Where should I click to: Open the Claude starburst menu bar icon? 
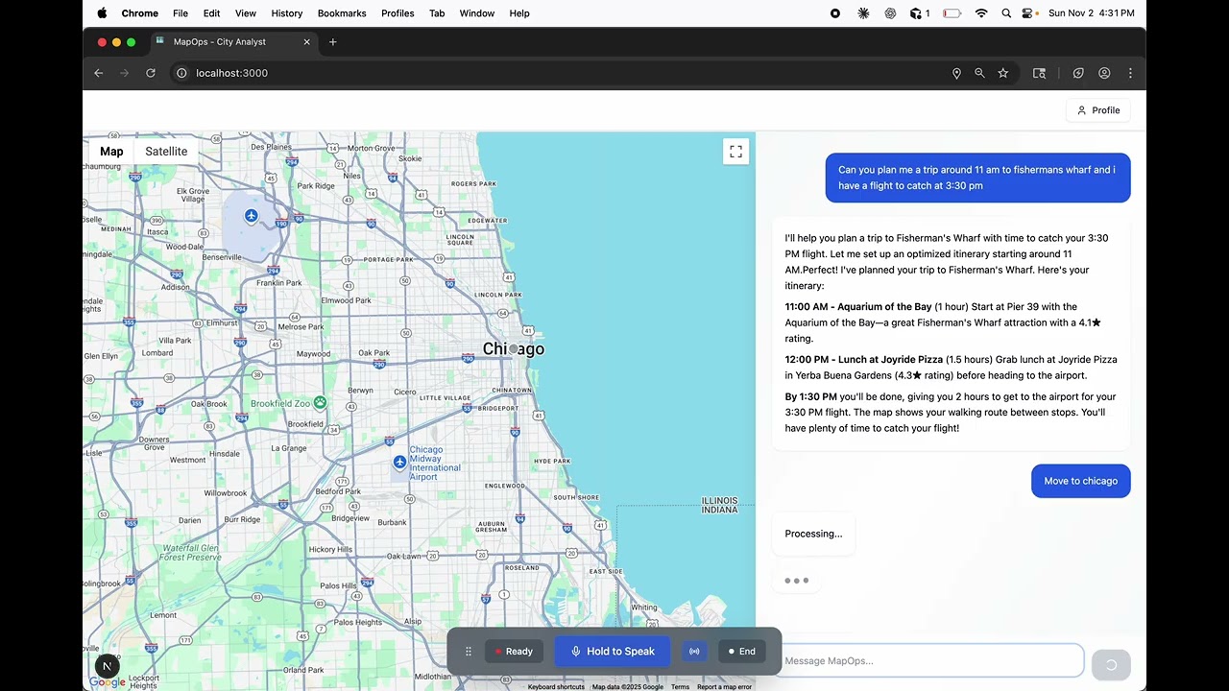pos(863,13)
